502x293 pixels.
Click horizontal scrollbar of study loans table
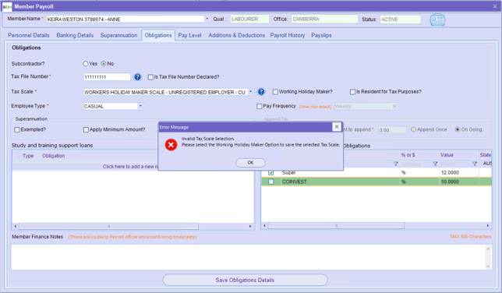(109, 227)
